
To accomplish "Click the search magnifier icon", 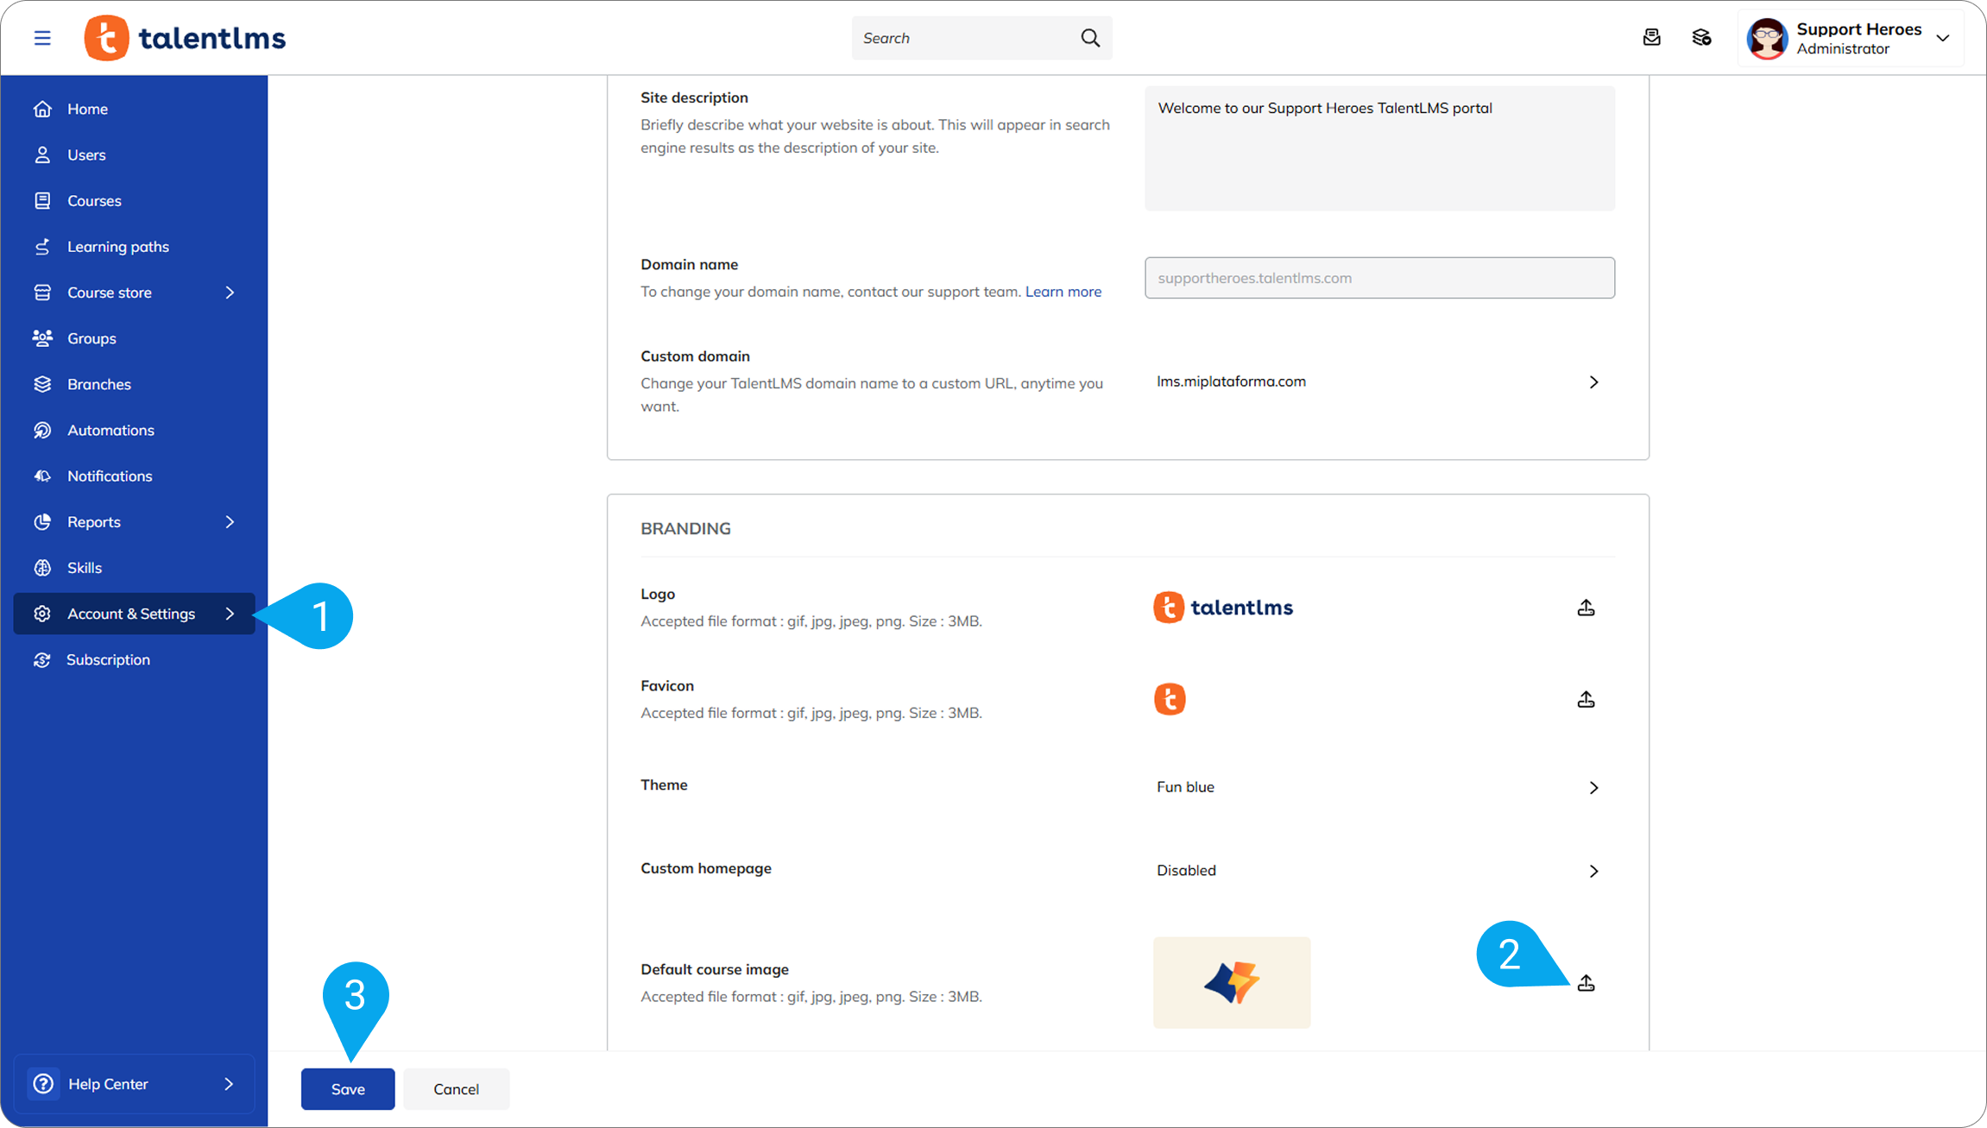I will click(1090, 38).
